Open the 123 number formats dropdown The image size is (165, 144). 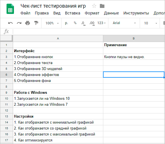pyautogui.click(x=101, y=23)
